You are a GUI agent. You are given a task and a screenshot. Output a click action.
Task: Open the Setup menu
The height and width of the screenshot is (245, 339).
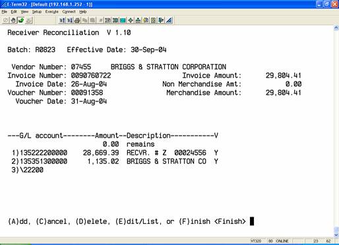(37, 12)
